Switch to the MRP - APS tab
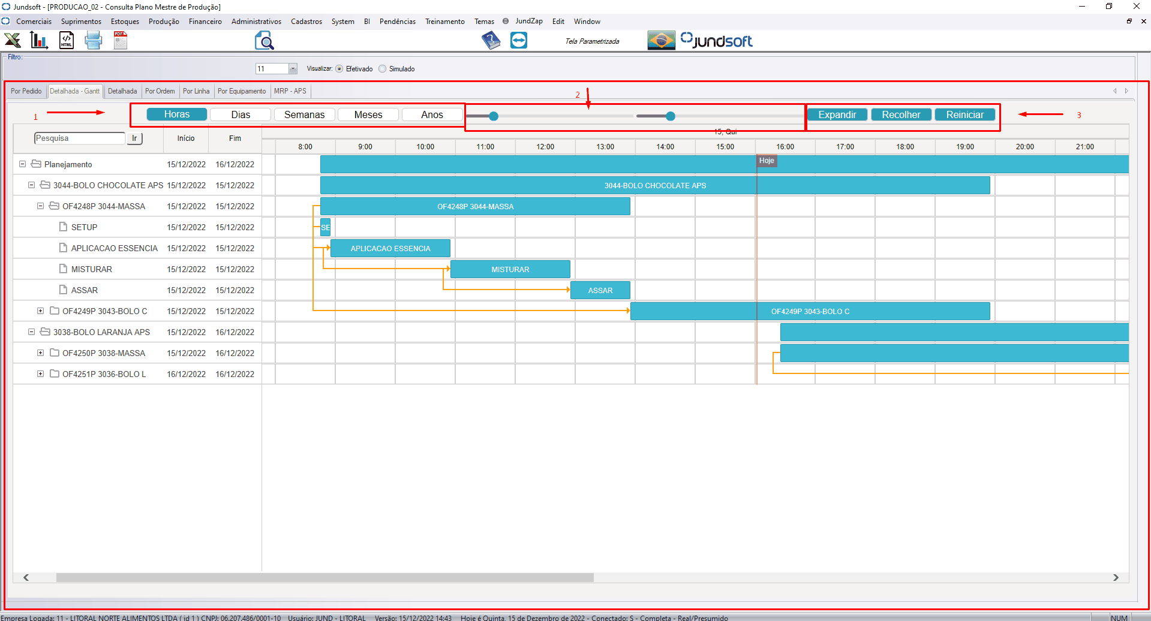The image size is (1151, 621). point(290,91)
